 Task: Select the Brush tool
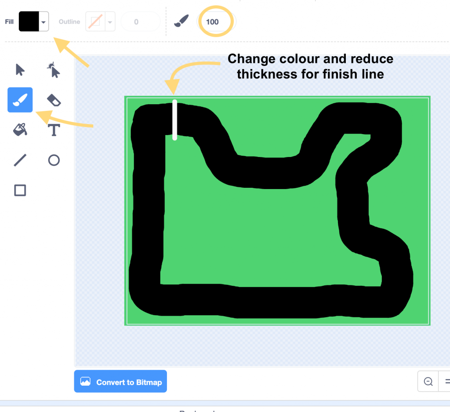[20, 100]
